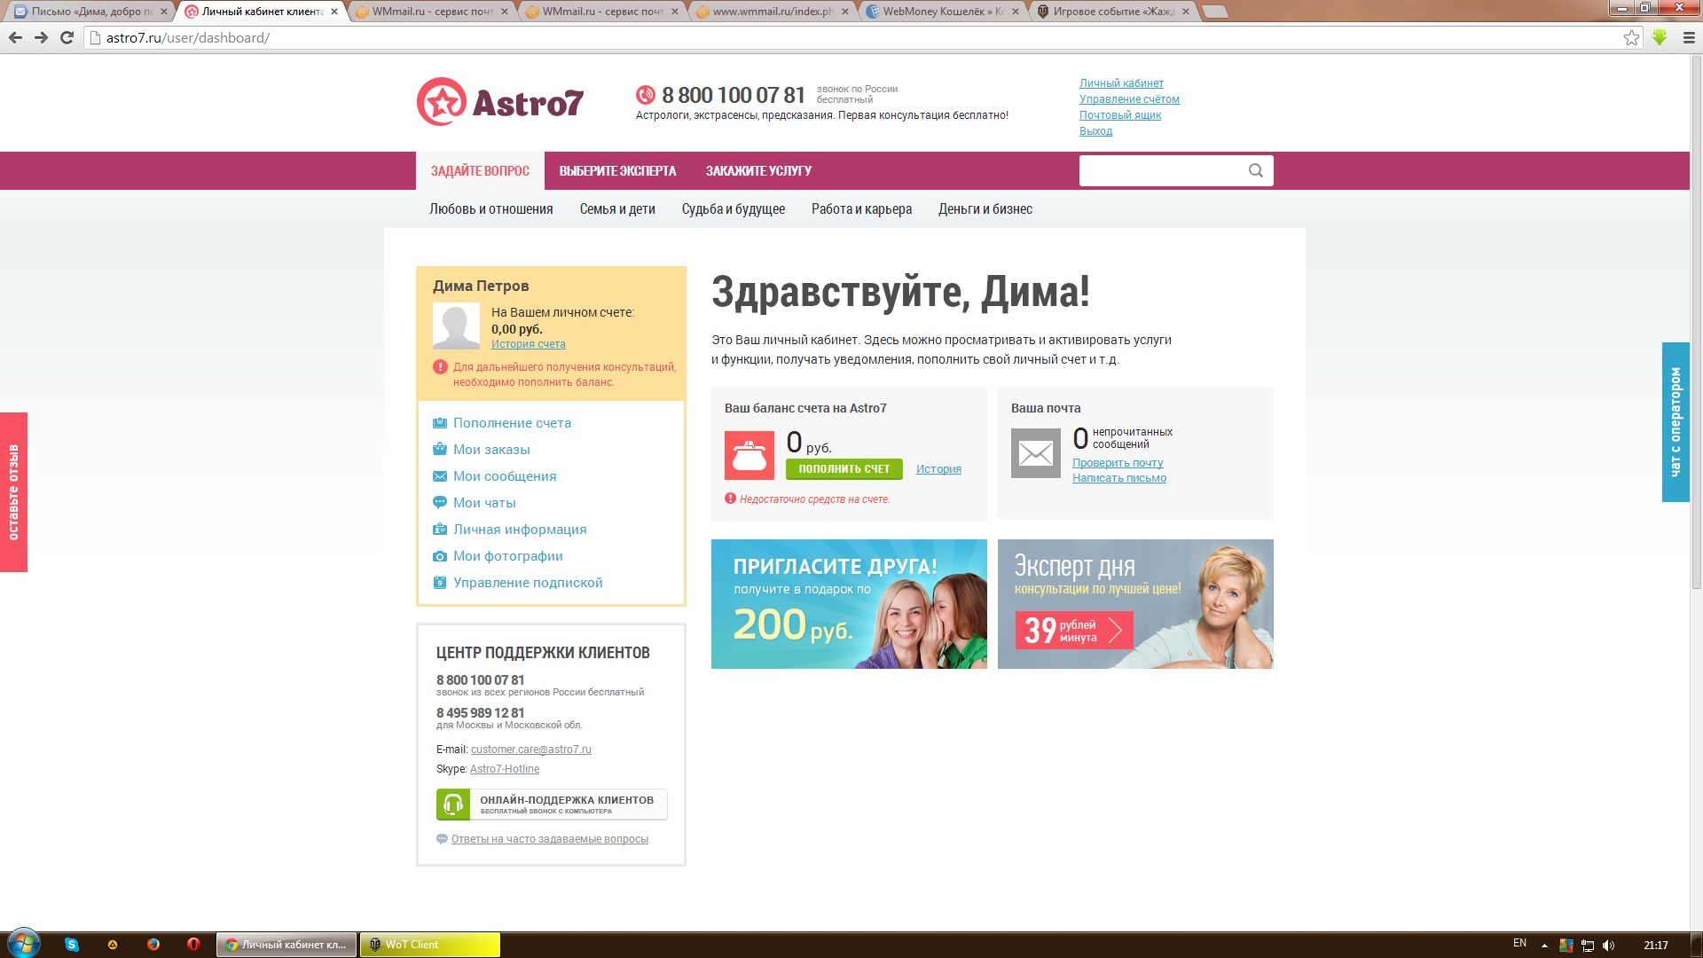Open Skype from taskbar
This screenshot has width=1703, height=958.
click(72, 945)
